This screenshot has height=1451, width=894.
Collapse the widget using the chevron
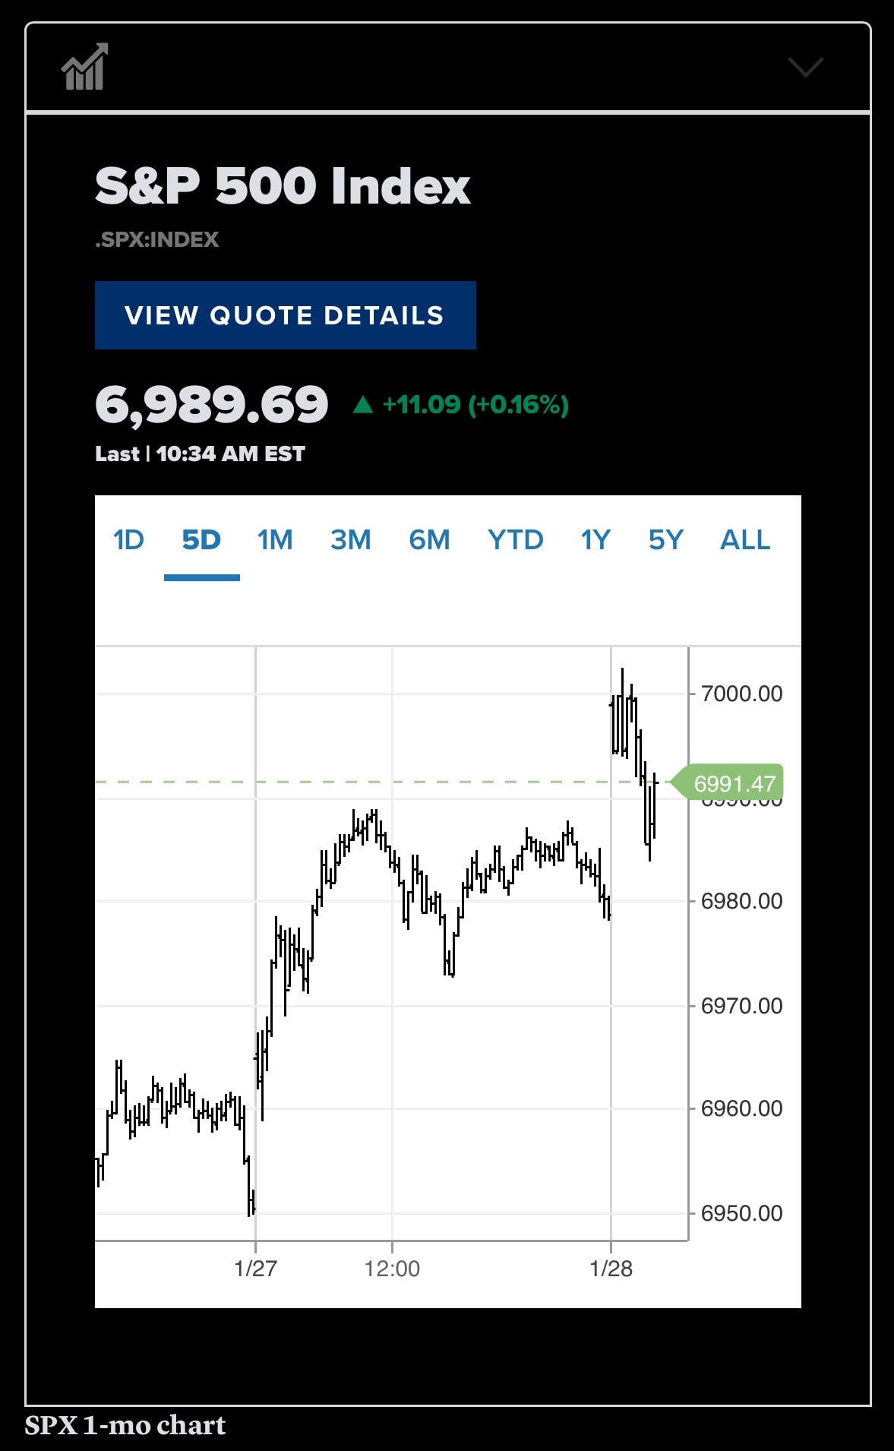(x=805, y=68)
